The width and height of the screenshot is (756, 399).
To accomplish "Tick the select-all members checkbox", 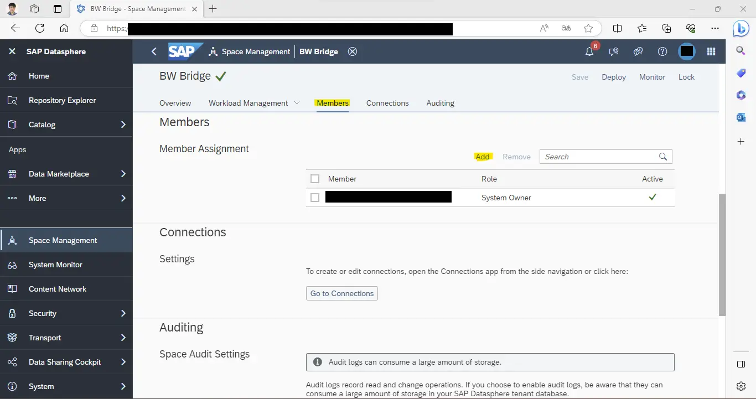I will [x=315, y=179].
